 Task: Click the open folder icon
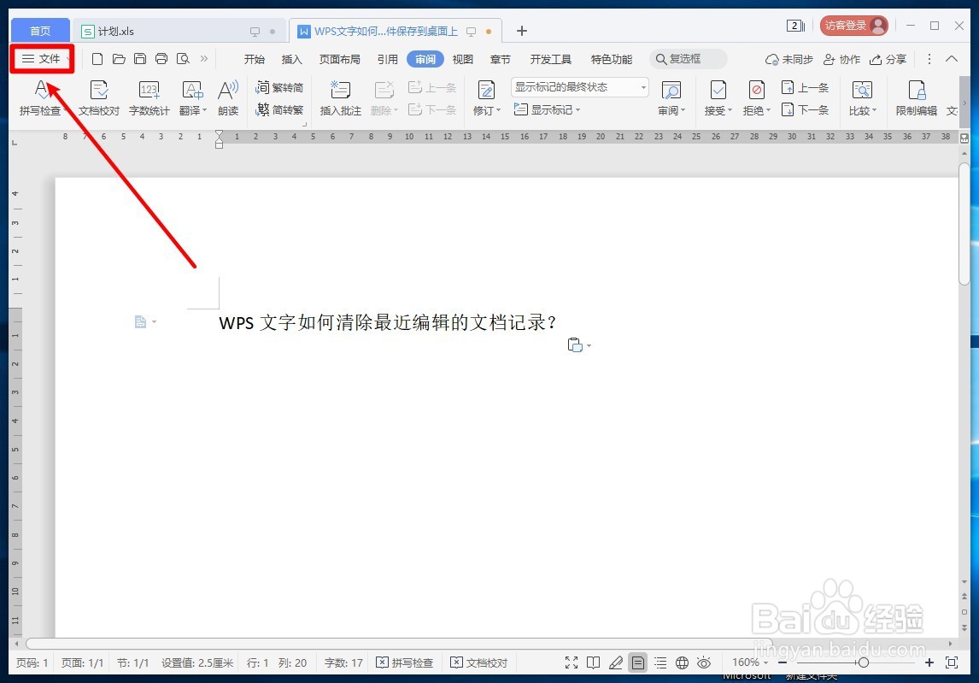[119, 59]
